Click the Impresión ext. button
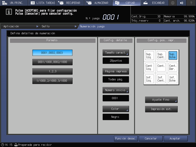Screen dimensions: 196x147 click(161, 109)
